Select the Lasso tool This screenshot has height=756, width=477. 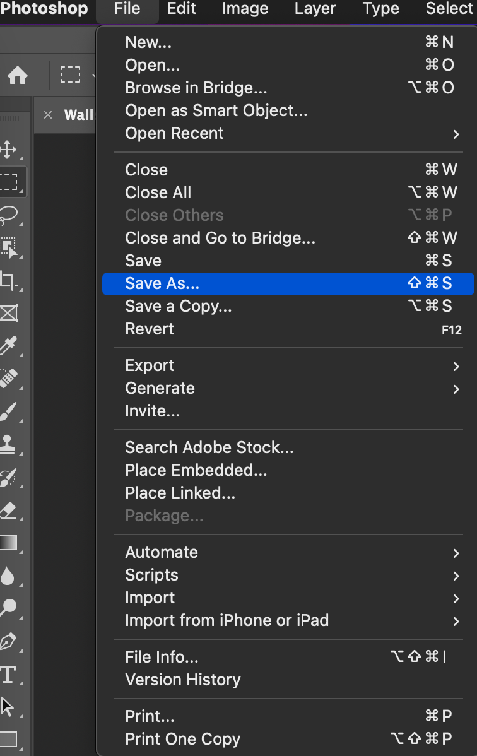[9, 215]
